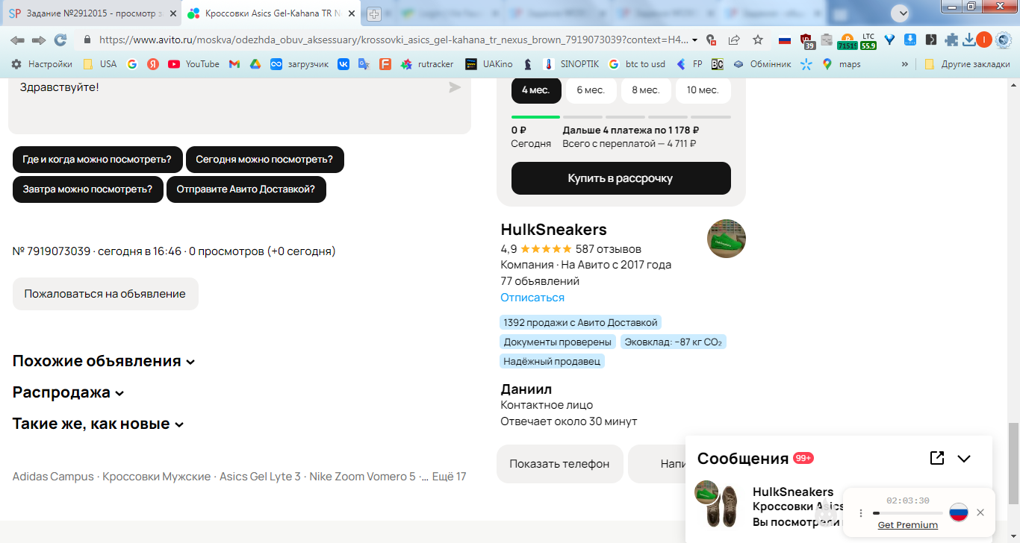Image resolution: width=1020 pixels, height=543 pixels.
Task: Open the SINOPTIK weather bookmark
Action: [570, 64]
